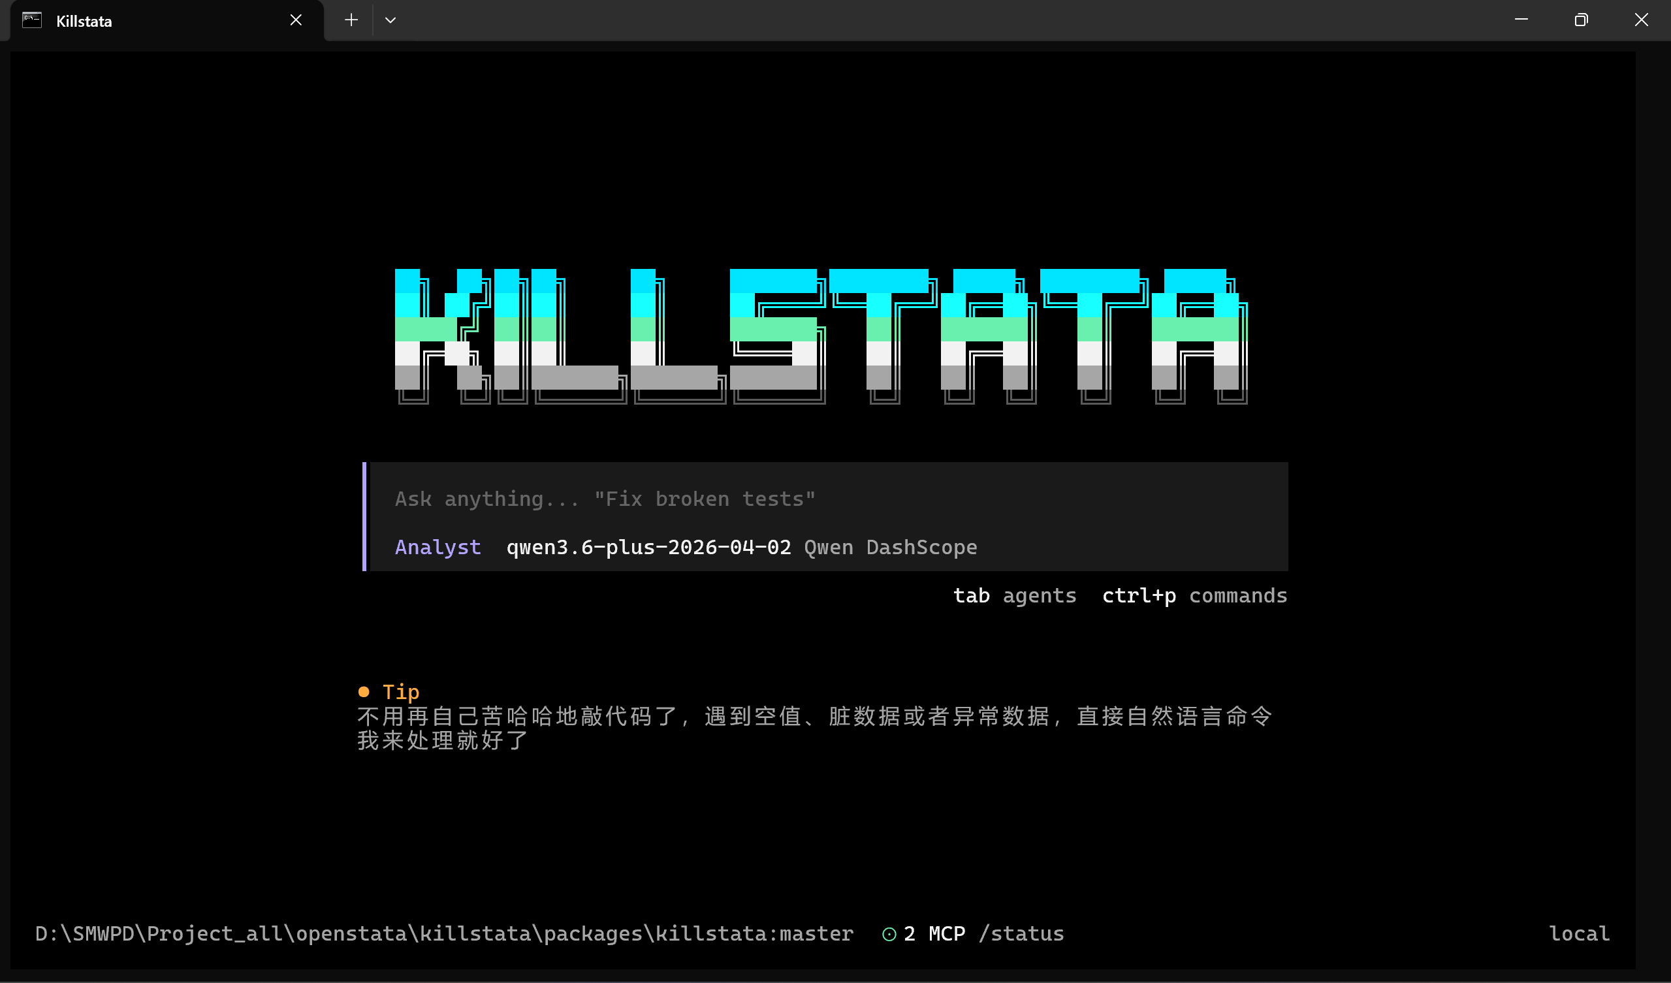Click the local mode indicator
1671x983 pixels.
coord(1579,933)
